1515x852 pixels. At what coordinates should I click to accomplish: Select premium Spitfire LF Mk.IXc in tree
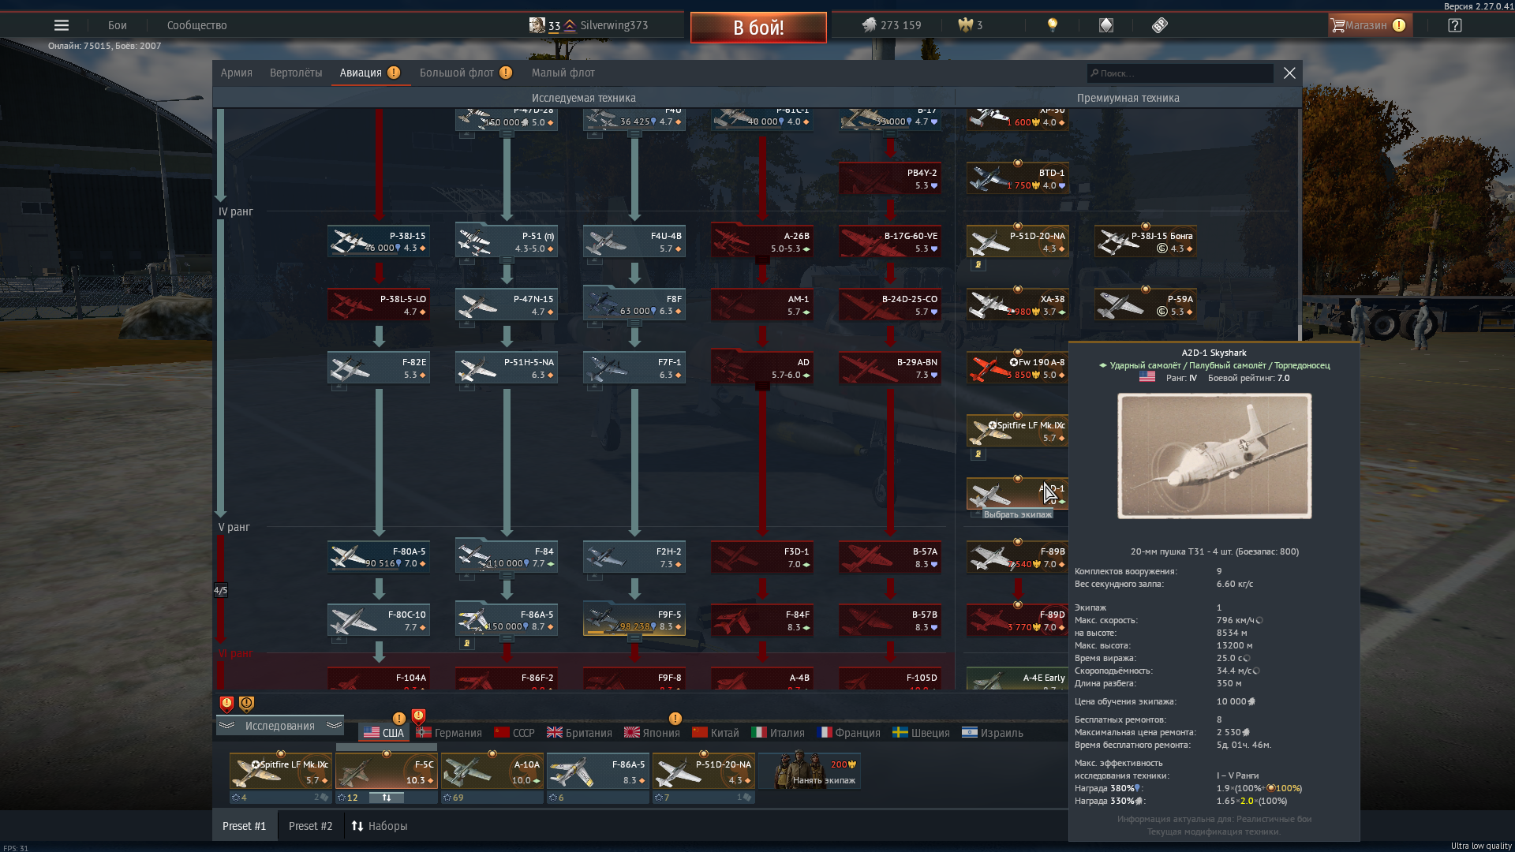(1018, 431)
